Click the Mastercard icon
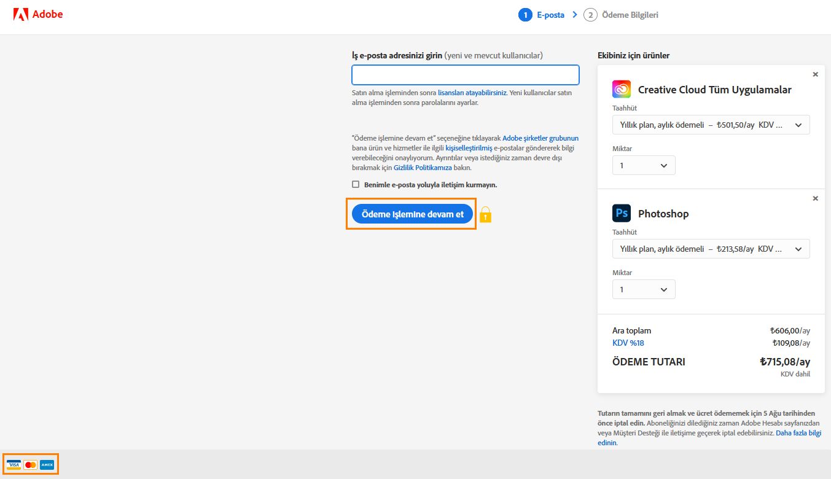Viewport: 831px width, 479px height. 30,465
